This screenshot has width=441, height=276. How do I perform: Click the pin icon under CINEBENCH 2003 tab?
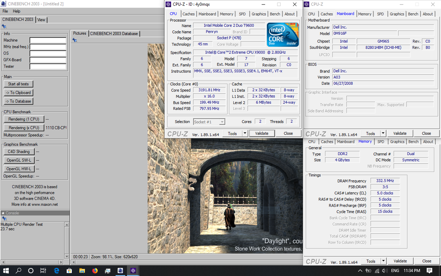[4, 26]
